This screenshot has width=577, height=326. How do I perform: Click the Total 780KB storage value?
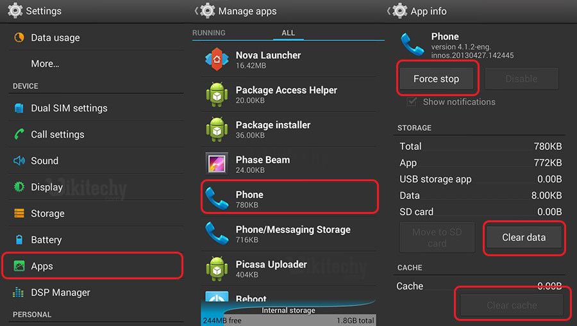[548, 146]
